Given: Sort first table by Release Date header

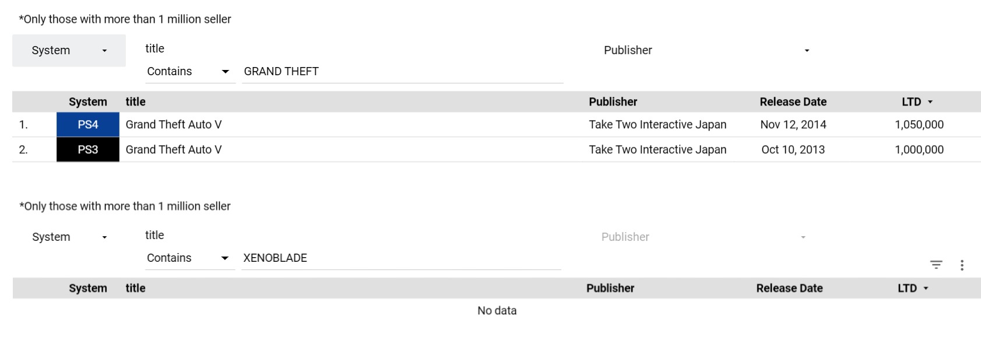Looking at the screenshot, I should [793, 102].
